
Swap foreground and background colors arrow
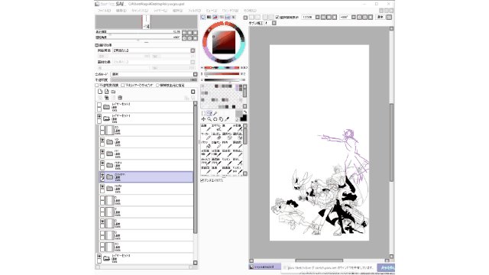point(245,112)
